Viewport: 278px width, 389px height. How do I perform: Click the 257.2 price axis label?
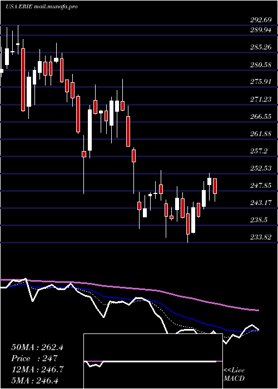[x=259, y=151]
